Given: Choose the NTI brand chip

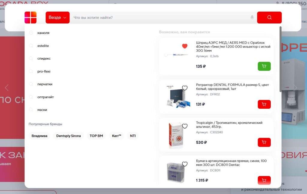Looking at the screenshot, I should coord(133,136).
